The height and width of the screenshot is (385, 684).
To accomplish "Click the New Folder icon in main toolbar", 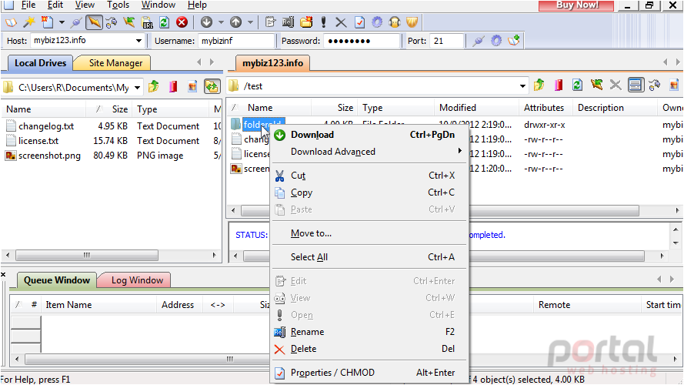I will pyautogui.click(x=306, y=22).
